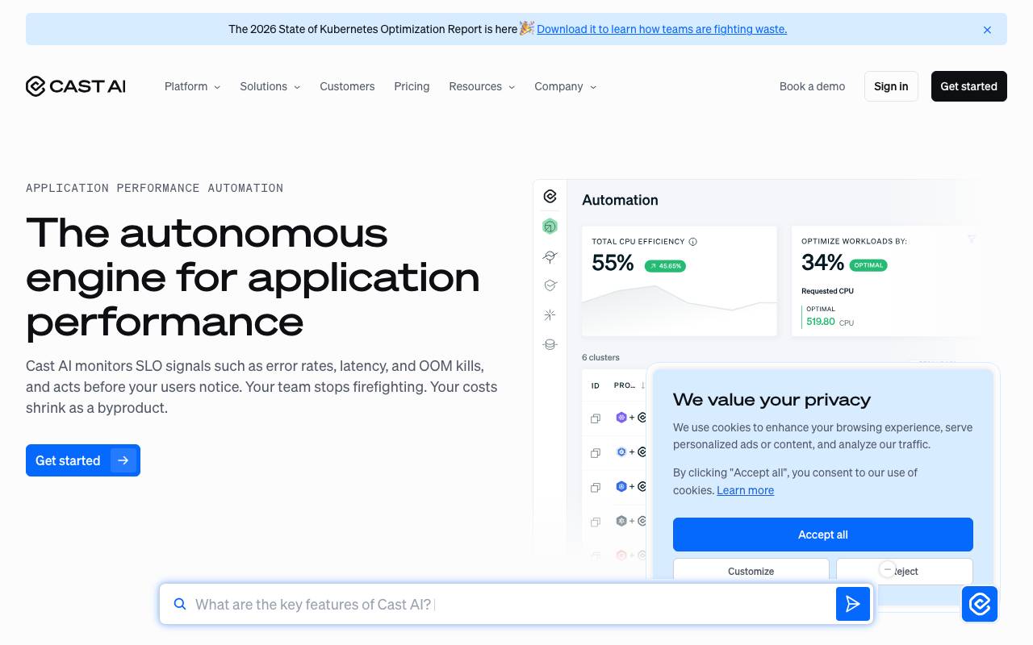
Task: Click the Automation heading in dashboard
Action: pos(620,200)
